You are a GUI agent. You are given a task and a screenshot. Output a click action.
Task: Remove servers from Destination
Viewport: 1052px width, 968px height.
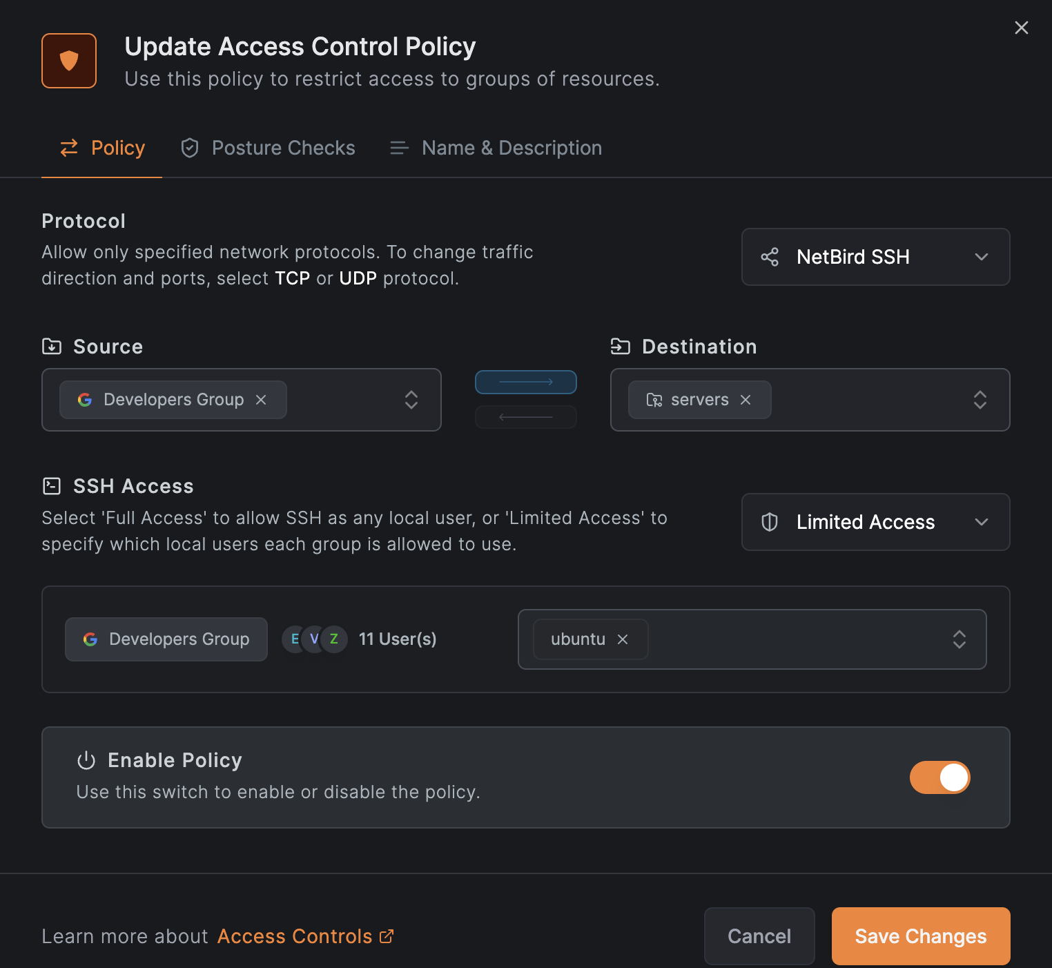[746, 400]
